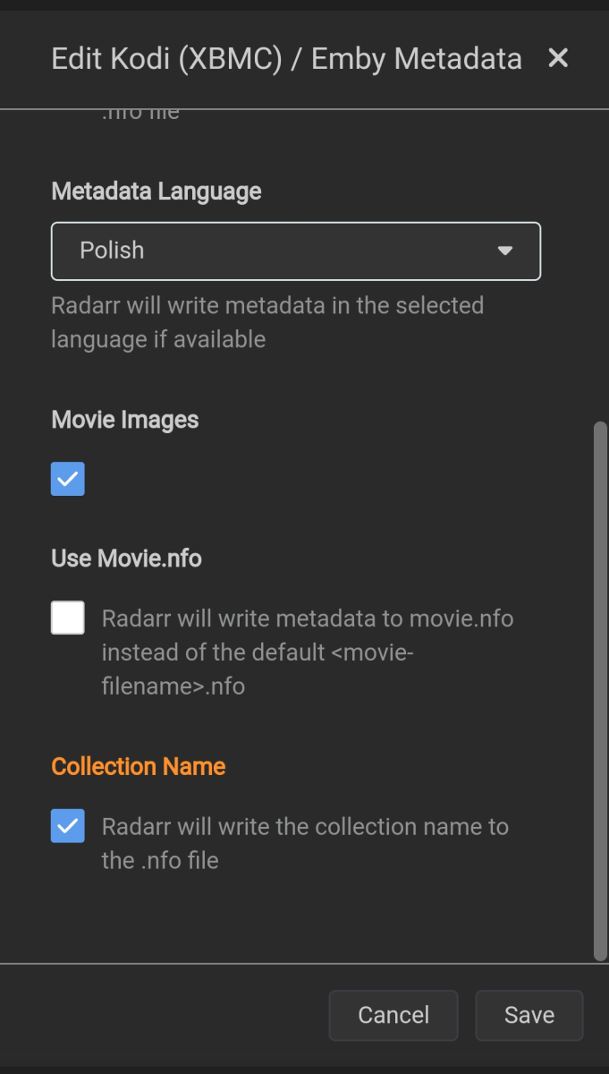Uncheck the Movie Images checkbox
This screenshot has height=1074, width=609.
click(67, 479)
